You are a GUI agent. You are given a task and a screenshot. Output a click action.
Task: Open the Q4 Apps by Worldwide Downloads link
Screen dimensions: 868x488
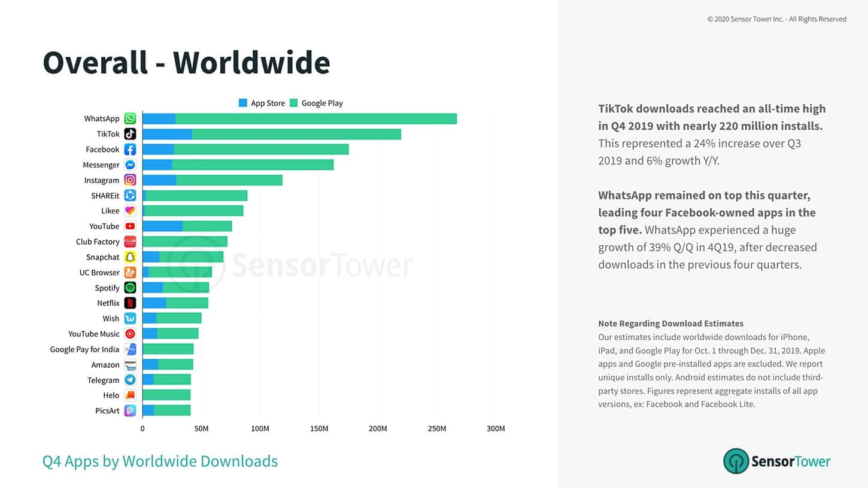pos(159,461)
